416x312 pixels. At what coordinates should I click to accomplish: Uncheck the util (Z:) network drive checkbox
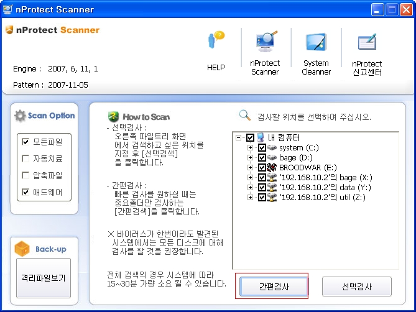[x=262, y=197]
